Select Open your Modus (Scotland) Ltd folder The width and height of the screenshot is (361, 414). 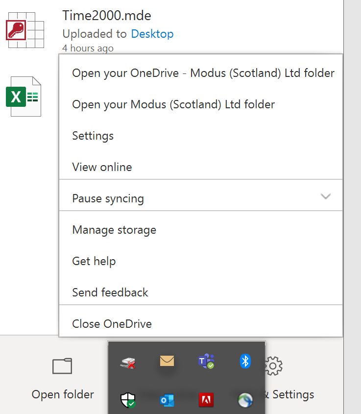pyautogui.click(x=201, y=104)
